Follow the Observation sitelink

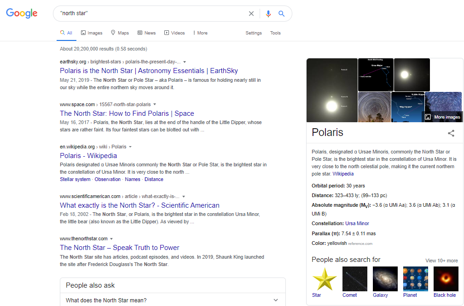tap(107, 179)
